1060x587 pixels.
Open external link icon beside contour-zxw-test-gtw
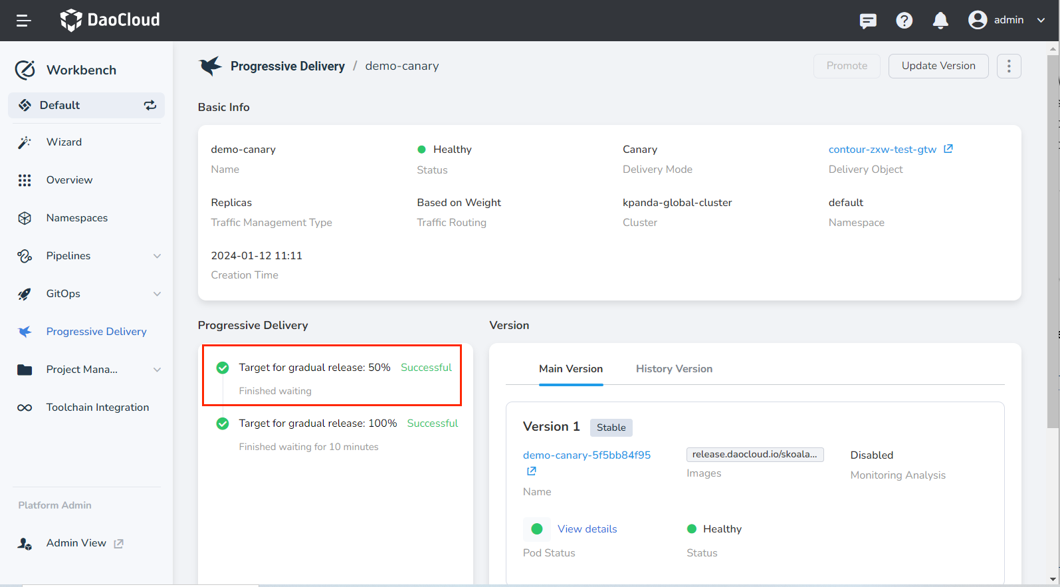(x=948, y=149)
